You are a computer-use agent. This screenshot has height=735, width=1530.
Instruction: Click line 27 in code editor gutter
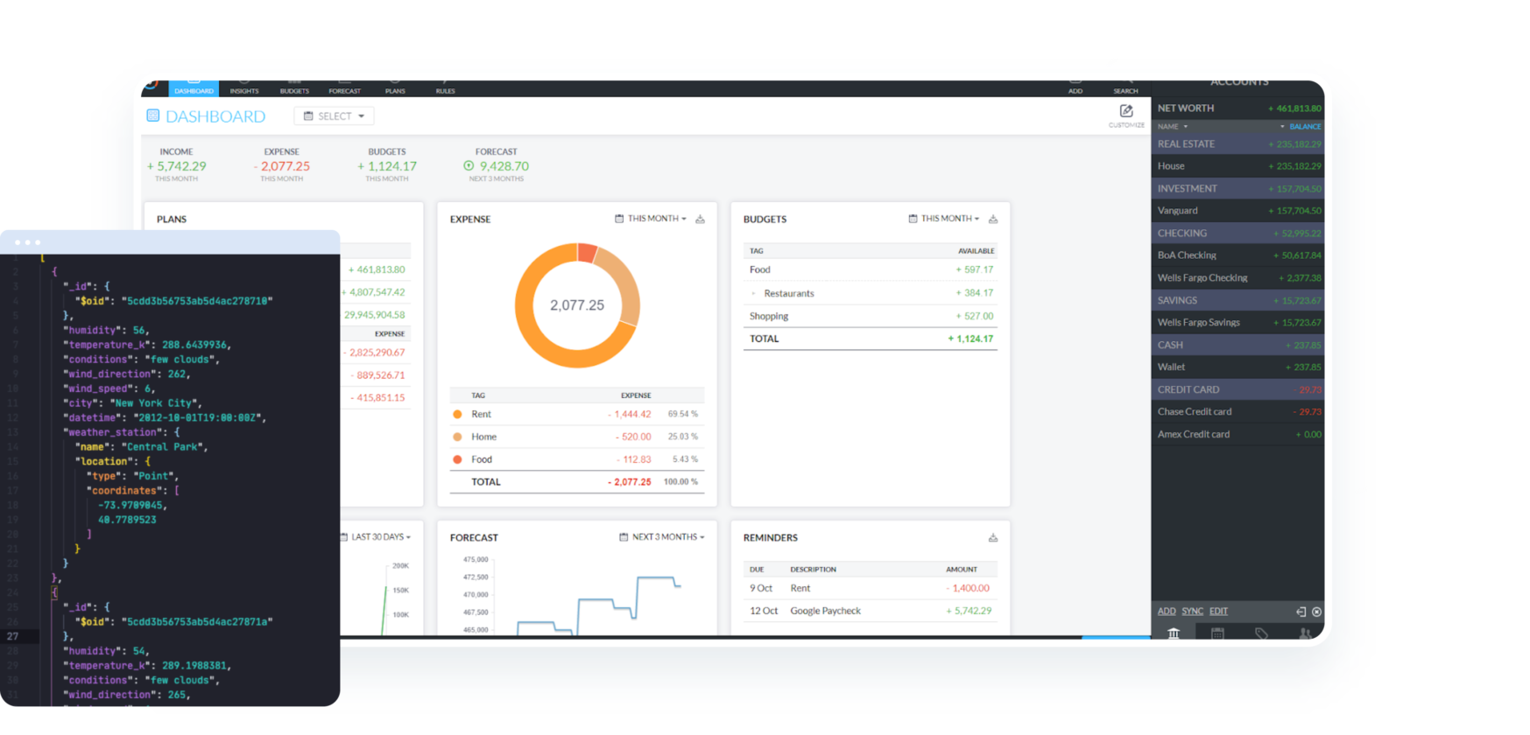tap(13, 636)
